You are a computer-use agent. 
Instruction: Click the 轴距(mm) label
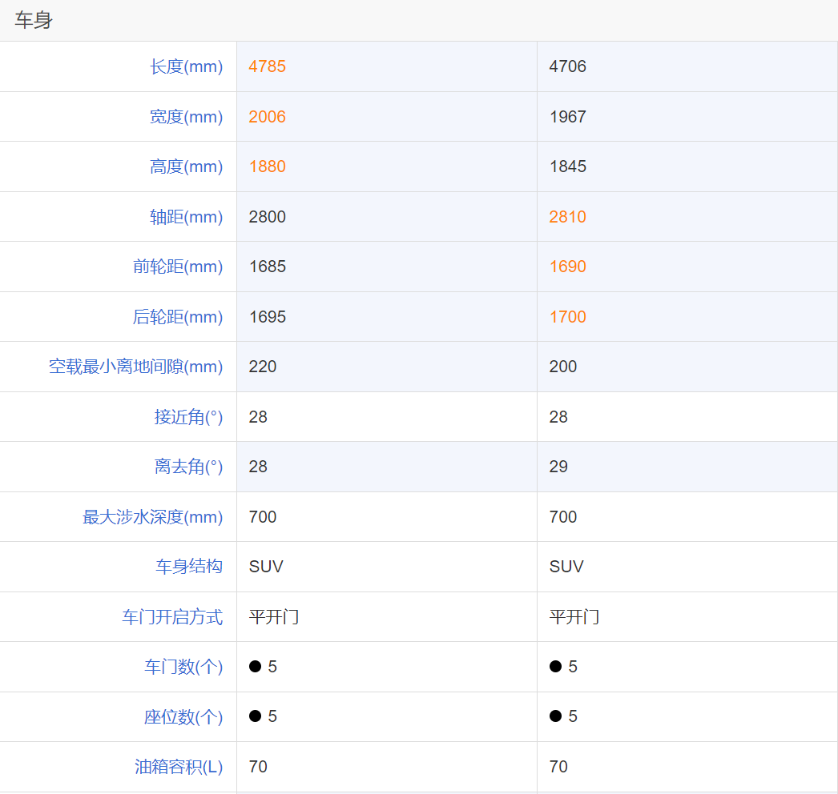click(x=186, y=217)
